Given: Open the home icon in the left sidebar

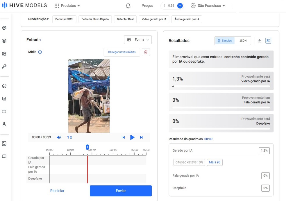Looking at the screenshot, I should pyautogui.click(x=4, y=86).
